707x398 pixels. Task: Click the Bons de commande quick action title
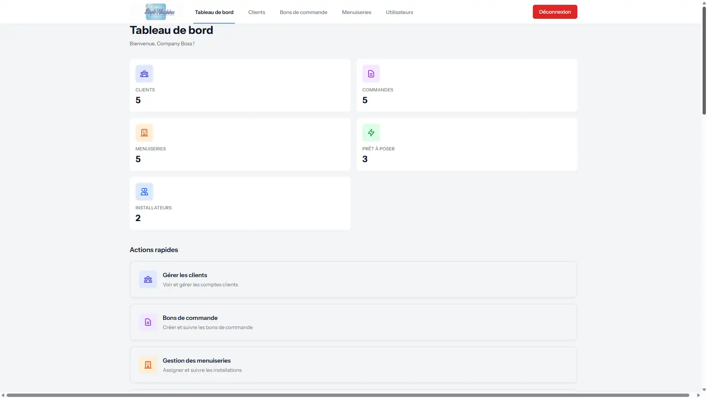click(x=190, y=318)
